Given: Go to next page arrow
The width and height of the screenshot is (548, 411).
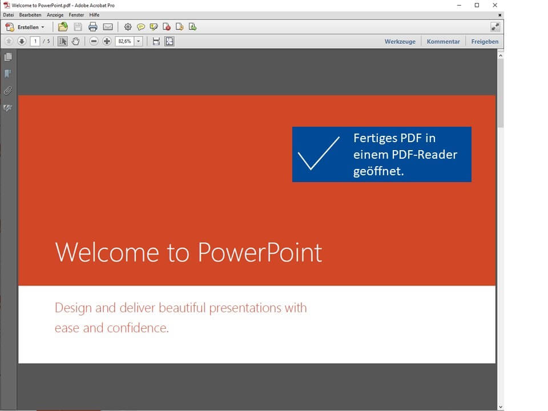Looking at the screenshot, I should pos(22,41).
